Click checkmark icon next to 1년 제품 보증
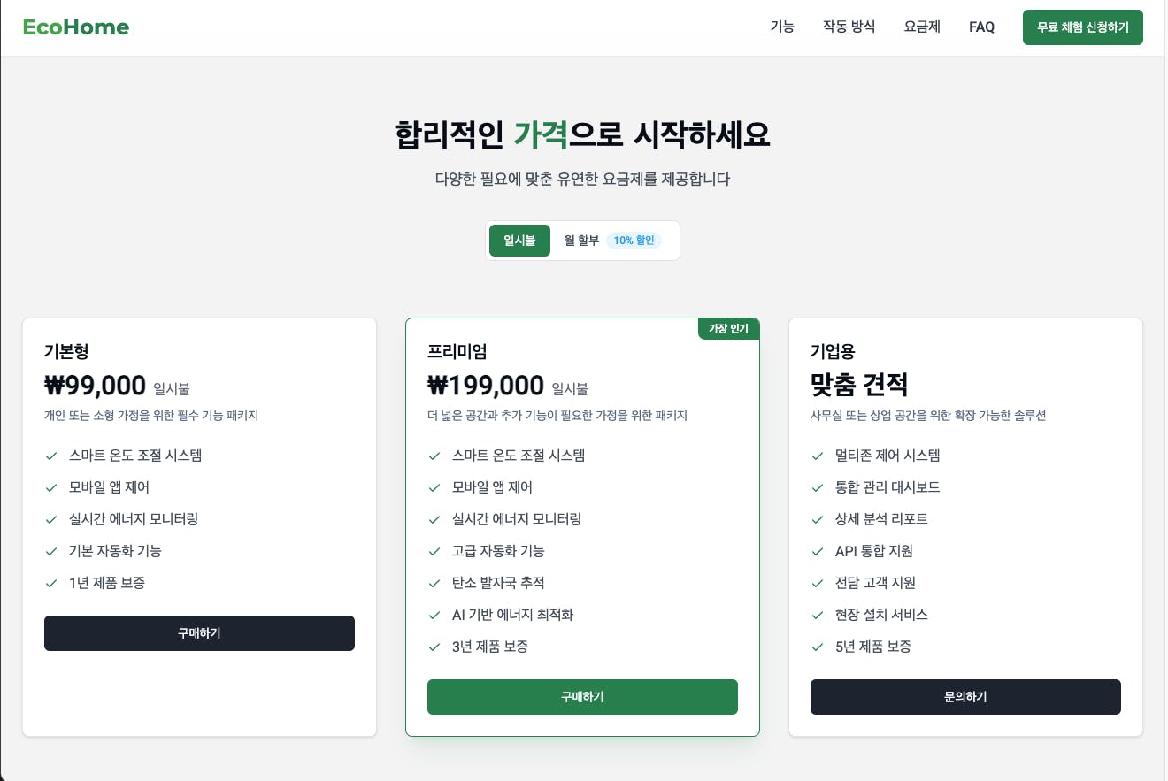Screen dimensions: 1168x781 pyautogui.click(x=51, y=584)
